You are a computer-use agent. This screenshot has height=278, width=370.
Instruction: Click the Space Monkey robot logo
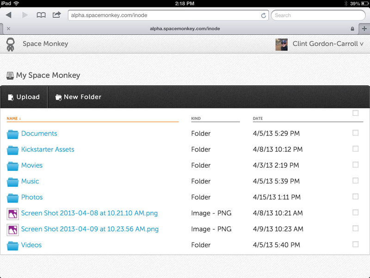(x=10, y=44)
